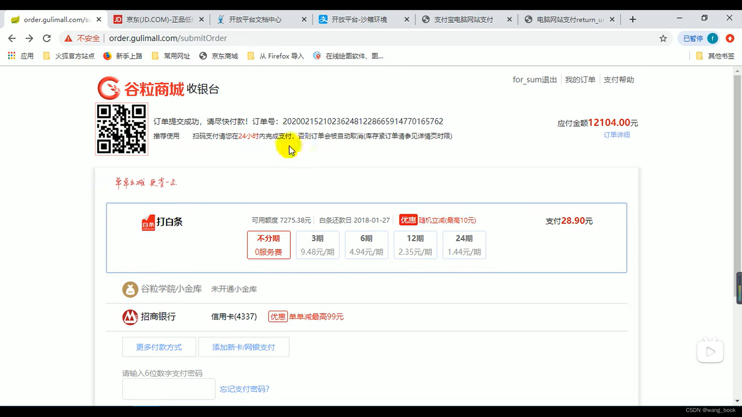
Task: Select the 24期 installment option
Action: [464, 245]
